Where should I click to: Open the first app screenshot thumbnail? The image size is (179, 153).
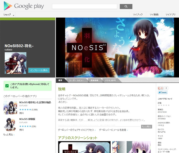(x=84, y=147)
